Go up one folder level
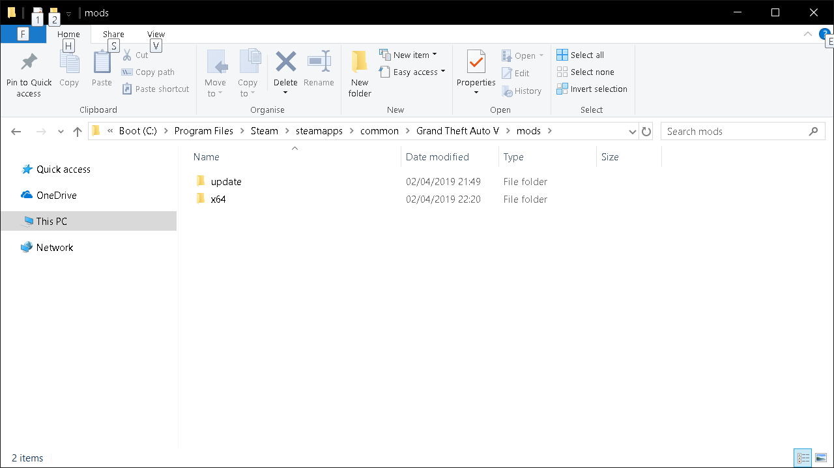Viewport: 834px width, 468px height. [78, 132]
